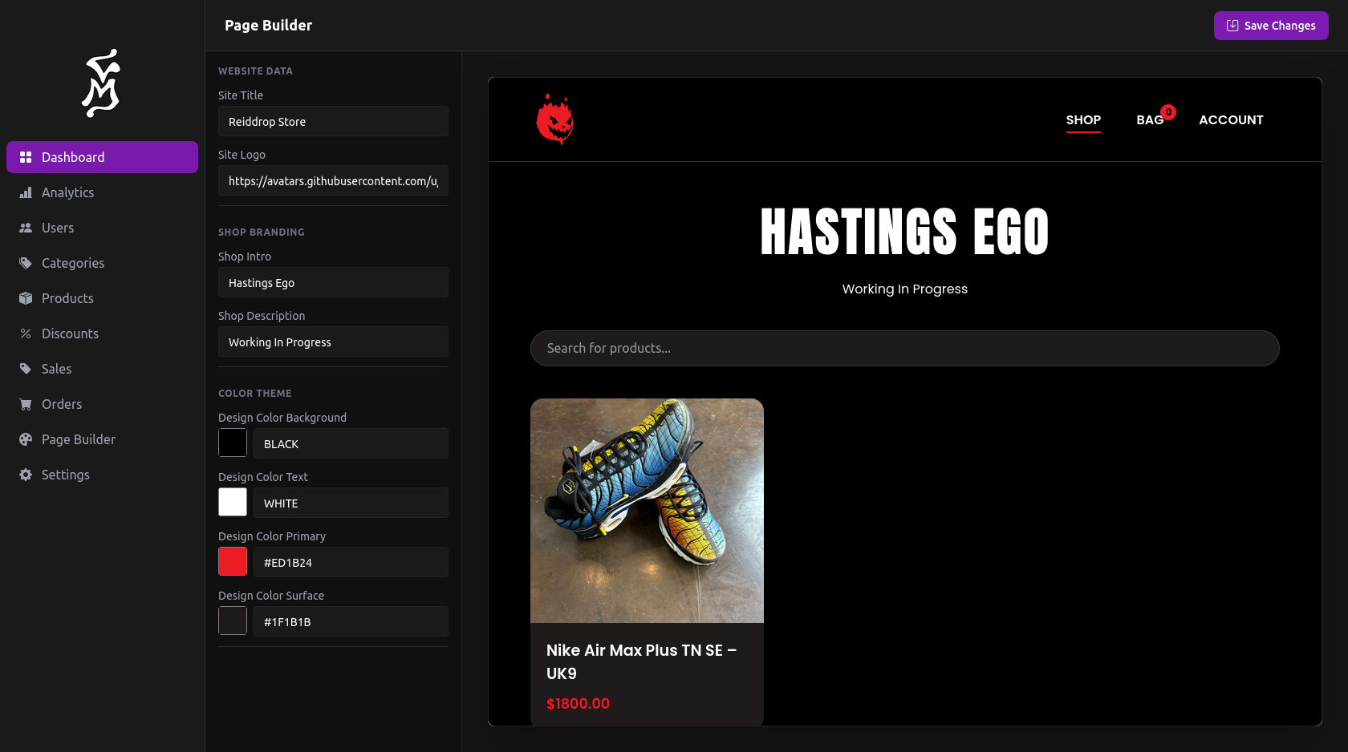Image resolution: width=1348 pixels, height=752 pixels.
Task: Click the Analytics bar chart icon
Action: (x=26, y=192)
